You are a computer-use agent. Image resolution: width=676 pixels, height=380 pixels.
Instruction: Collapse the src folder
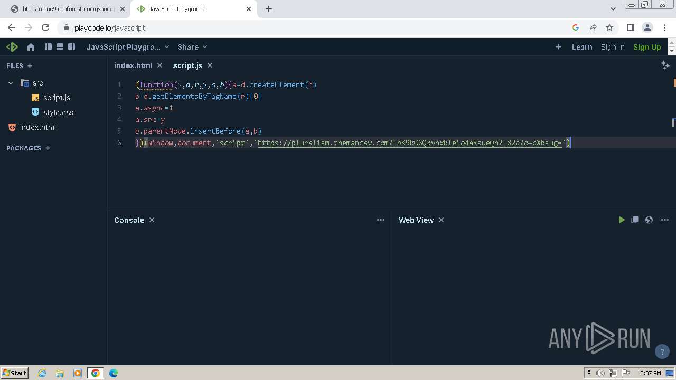11,83
